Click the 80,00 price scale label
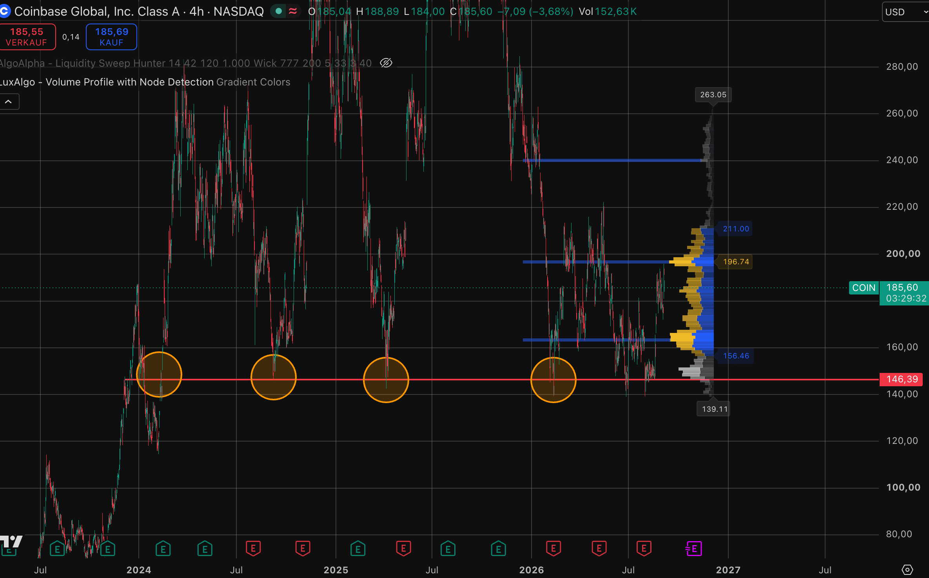This screenshot has height=578, width=929. (899, 534)
